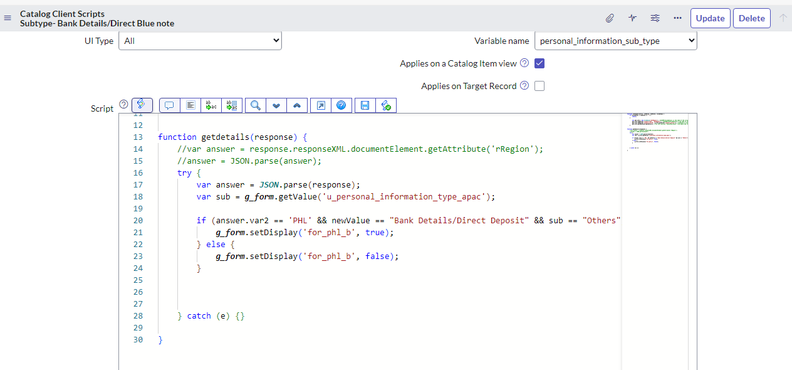This screenshot has height=370, width=792.
Task: Click the format code icon
Action: (190, 105)
